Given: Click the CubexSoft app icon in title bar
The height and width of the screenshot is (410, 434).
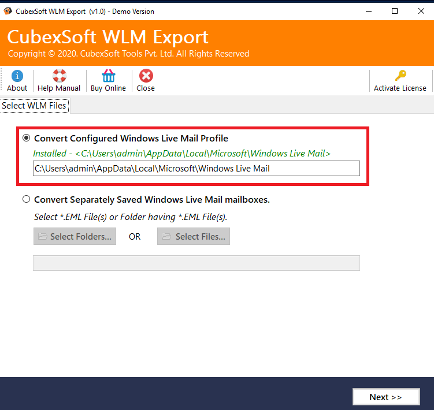Looking at the screenshot, I should point(8,11).
